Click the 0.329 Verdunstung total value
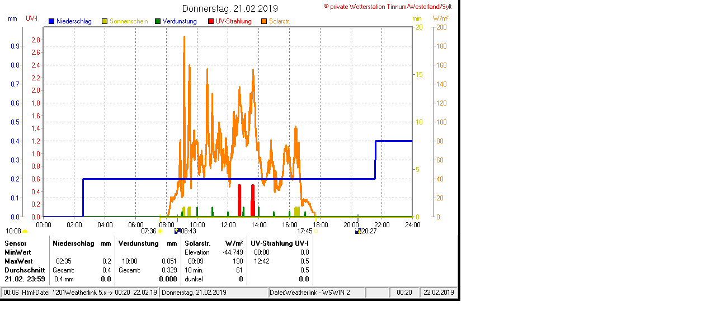 (169, 270)
